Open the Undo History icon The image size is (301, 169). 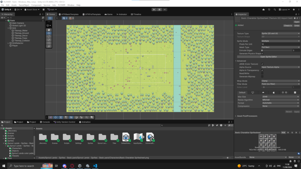pos(269,10)
